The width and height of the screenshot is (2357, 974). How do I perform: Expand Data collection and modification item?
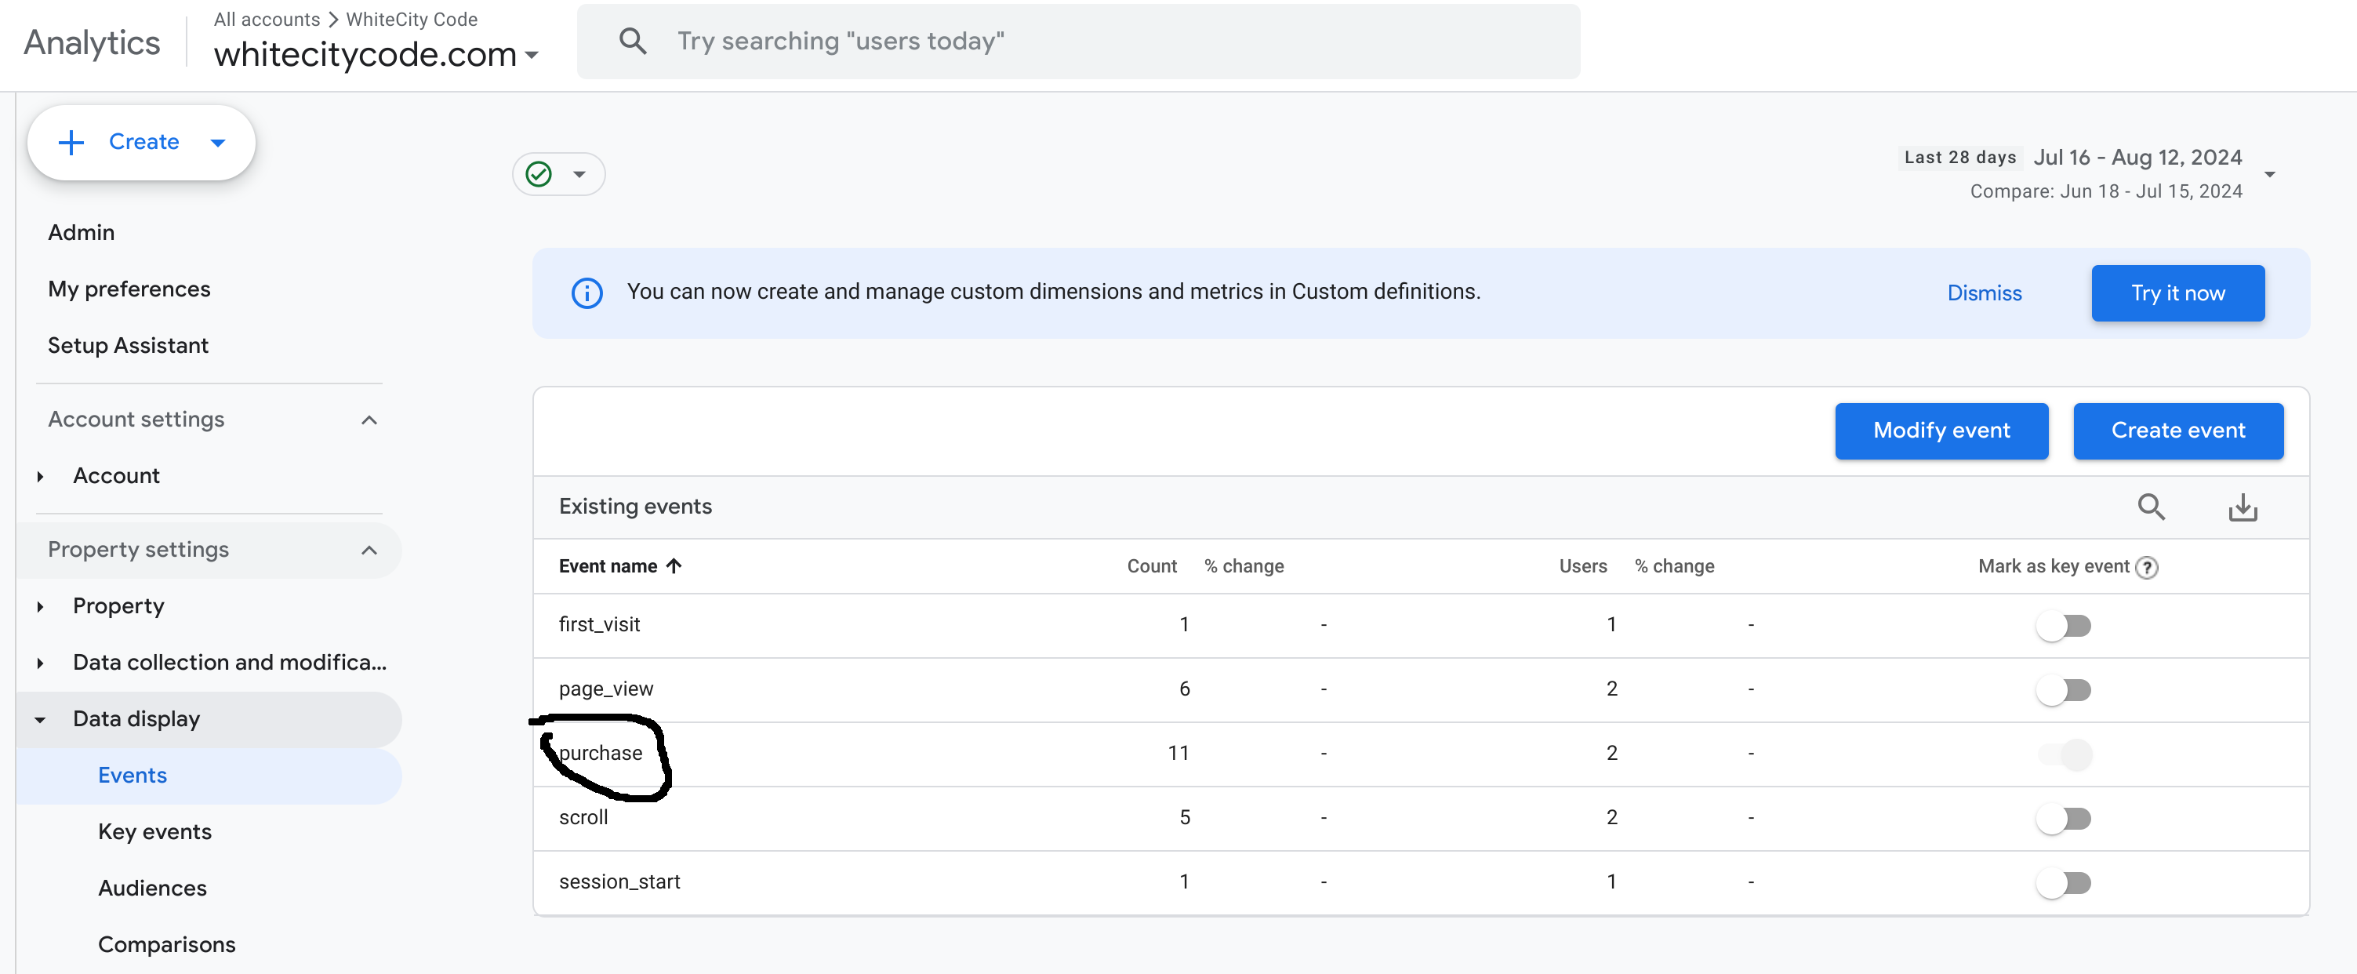[x=40, y=663]
